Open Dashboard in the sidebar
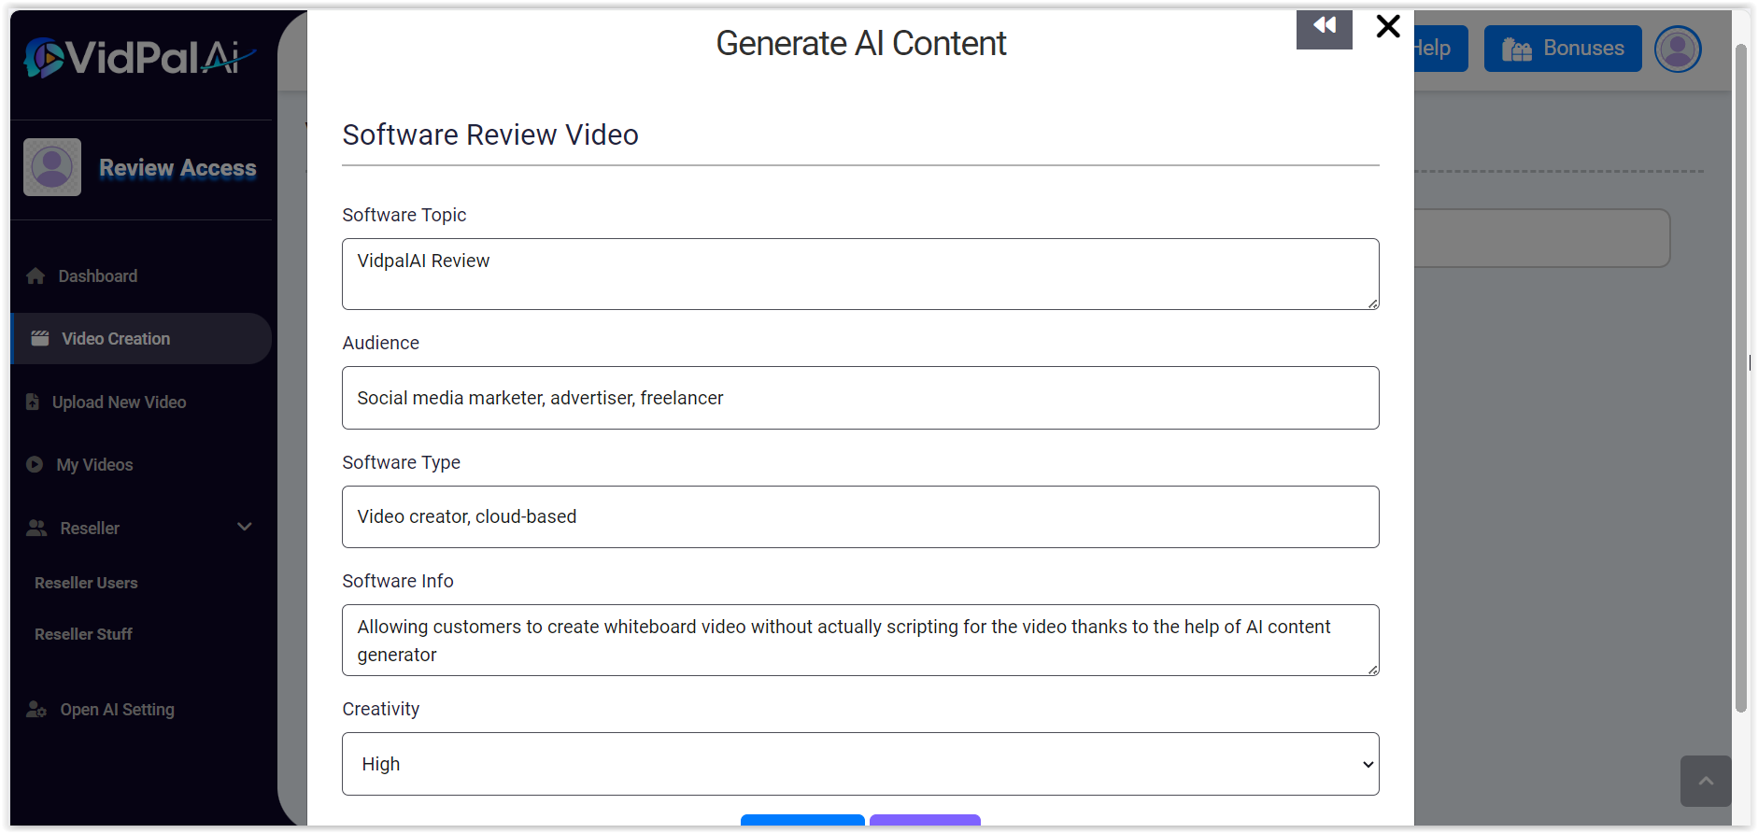Viewport: 1758px width, 833px height. pos(97,276)
